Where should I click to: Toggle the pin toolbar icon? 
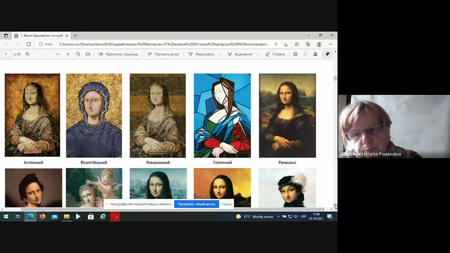coord(327,54)
